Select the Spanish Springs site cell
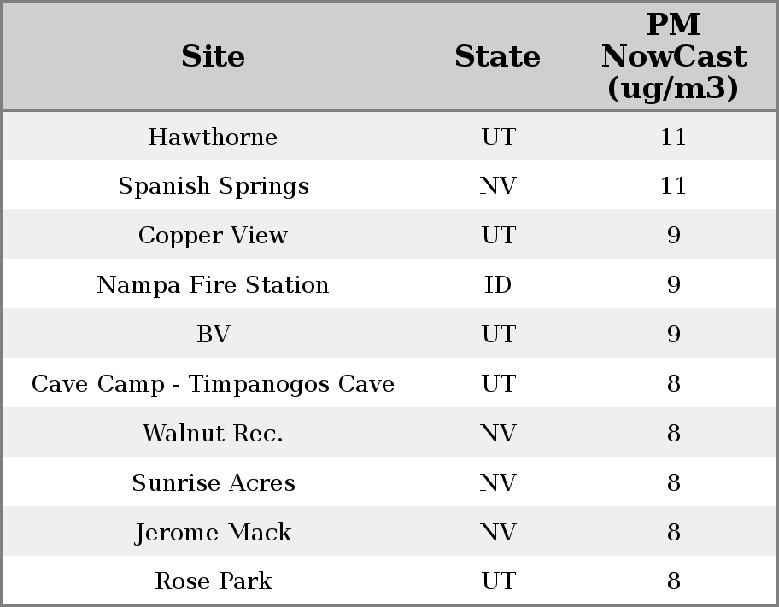The height and width of the screenshot is (607, 779). click(x=213, y=186)
